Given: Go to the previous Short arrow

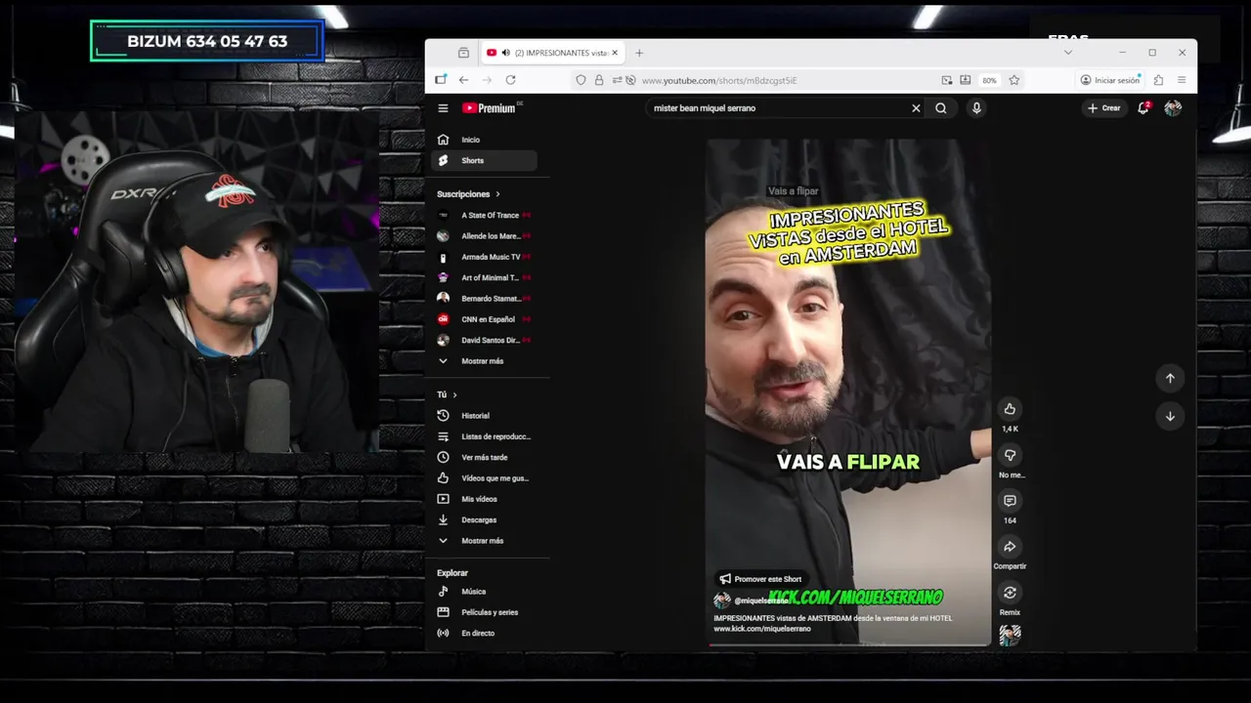Looking at the screenshot, I should (1170, 378).
